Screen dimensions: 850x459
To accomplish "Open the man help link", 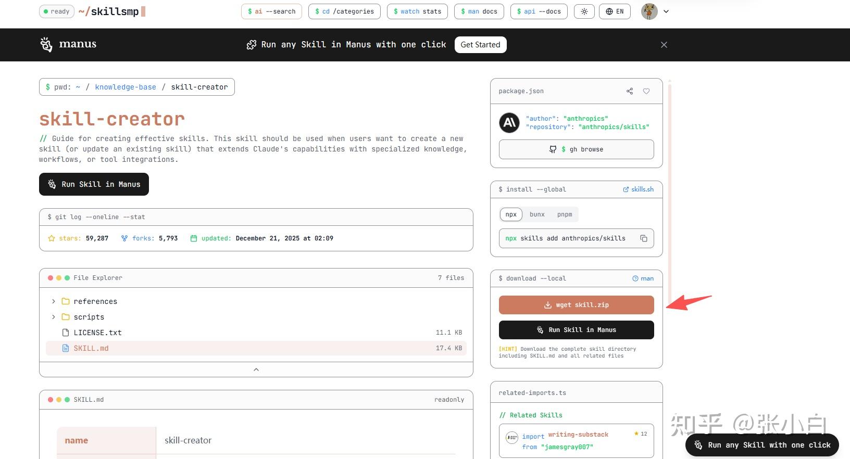I will [643, 278].
